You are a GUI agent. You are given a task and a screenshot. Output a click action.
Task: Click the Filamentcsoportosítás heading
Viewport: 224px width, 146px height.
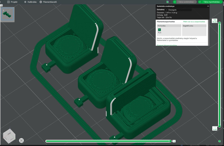[166, 22]
